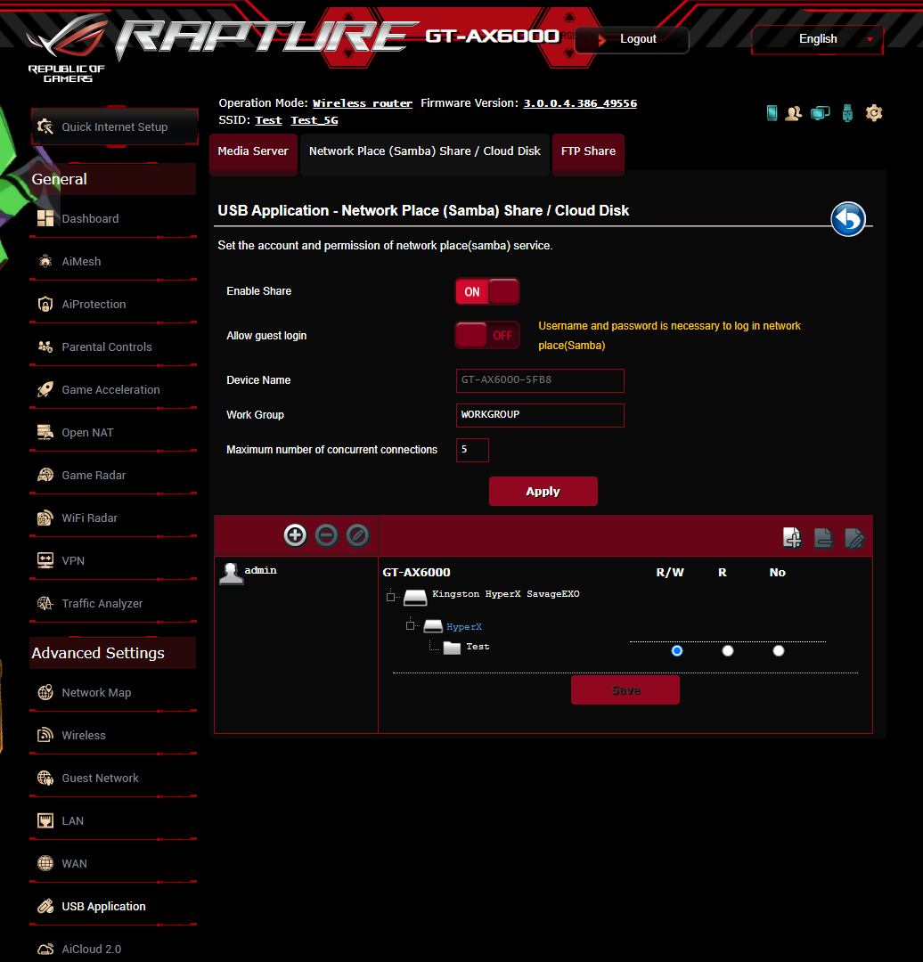The width and height of the screenshot is (923, 962).
Task: Select R (read-only) permission for Test folder
Action: point(728,651)
